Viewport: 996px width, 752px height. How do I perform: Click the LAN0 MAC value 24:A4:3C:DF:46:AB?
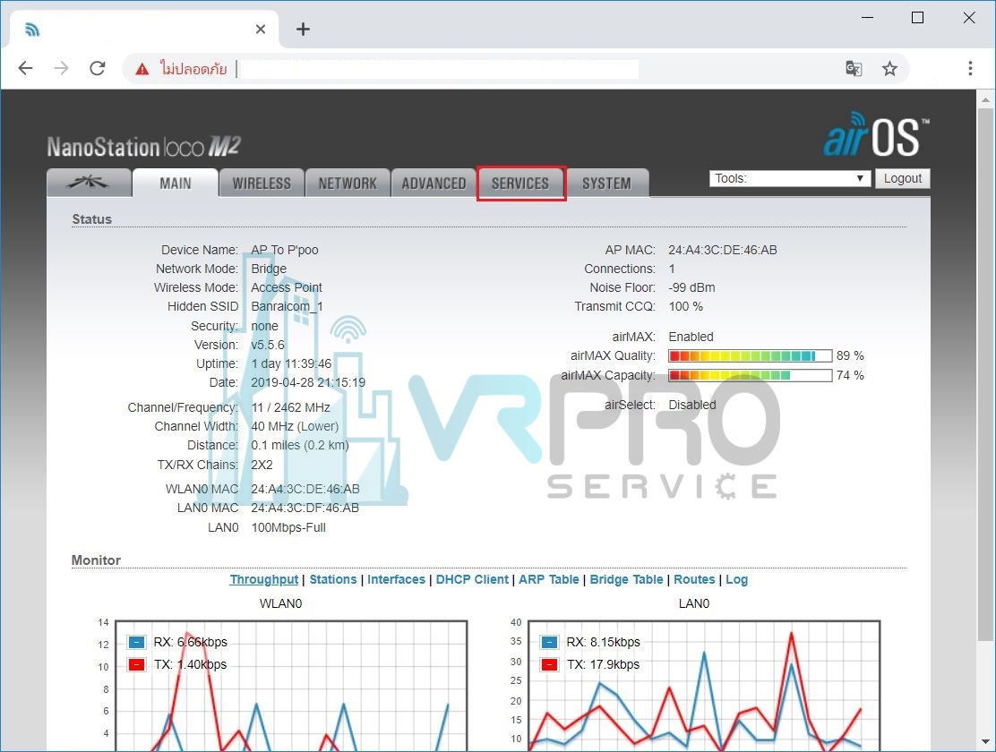[x=305, y=508]
